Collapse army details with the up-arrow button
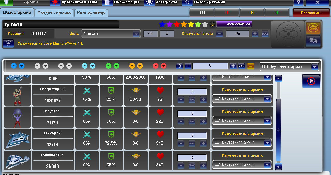 pyautogui.click(x=9, y=43)
